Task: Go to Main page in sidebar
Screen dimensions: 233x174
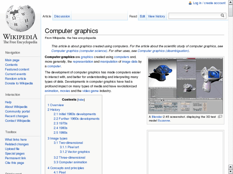Action: pyautogui.click(x=12, y=60)
